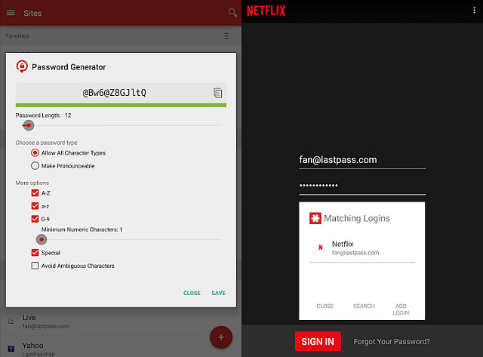Copy the generated password to clipboard

tap(218, 93)
